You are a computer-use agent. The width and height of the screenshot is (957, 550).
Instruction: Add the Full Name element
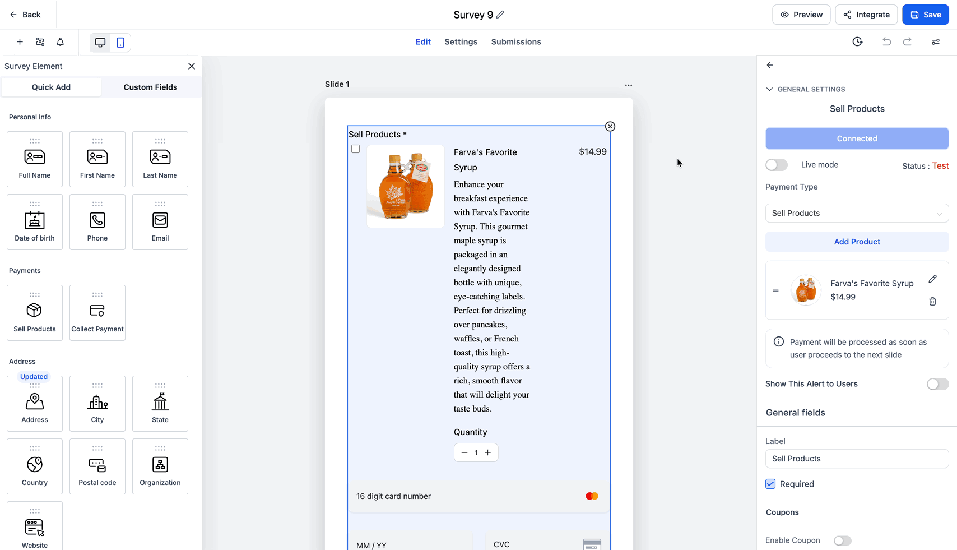[35, 159]
